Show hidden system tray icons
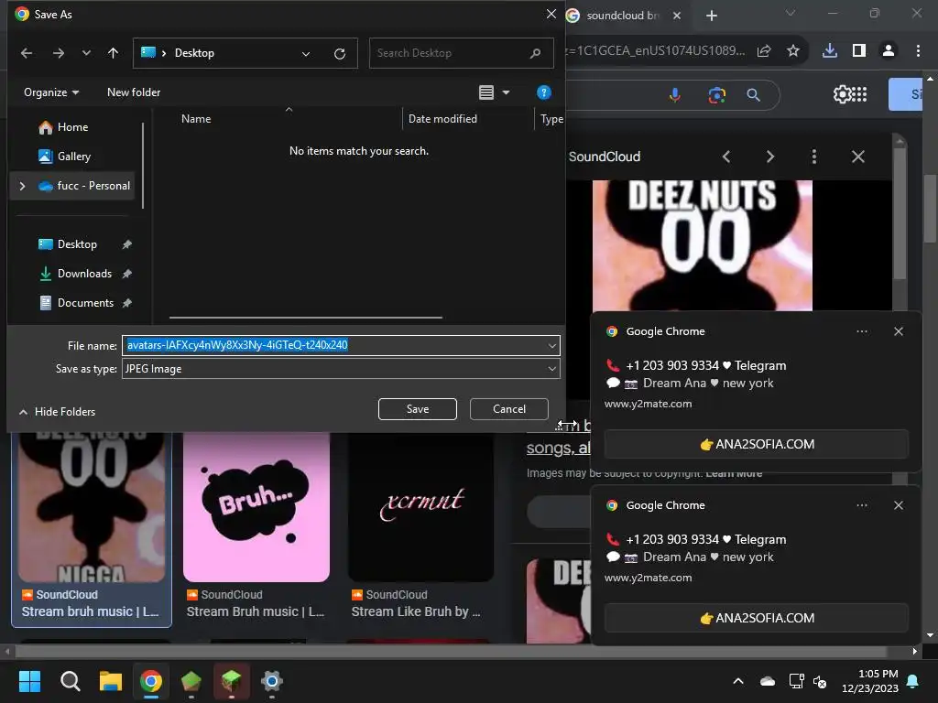The image size is (938, 703). point(738,681)
